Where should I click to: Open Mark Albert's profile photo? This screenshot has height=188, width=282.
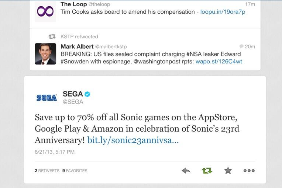tap(45, 54)
